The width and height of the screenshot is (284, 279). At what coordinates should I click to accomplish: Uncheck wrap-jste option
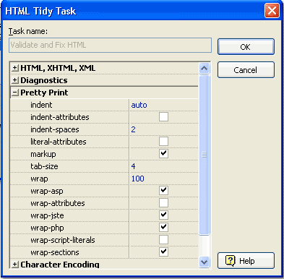(x=163, y=215)
